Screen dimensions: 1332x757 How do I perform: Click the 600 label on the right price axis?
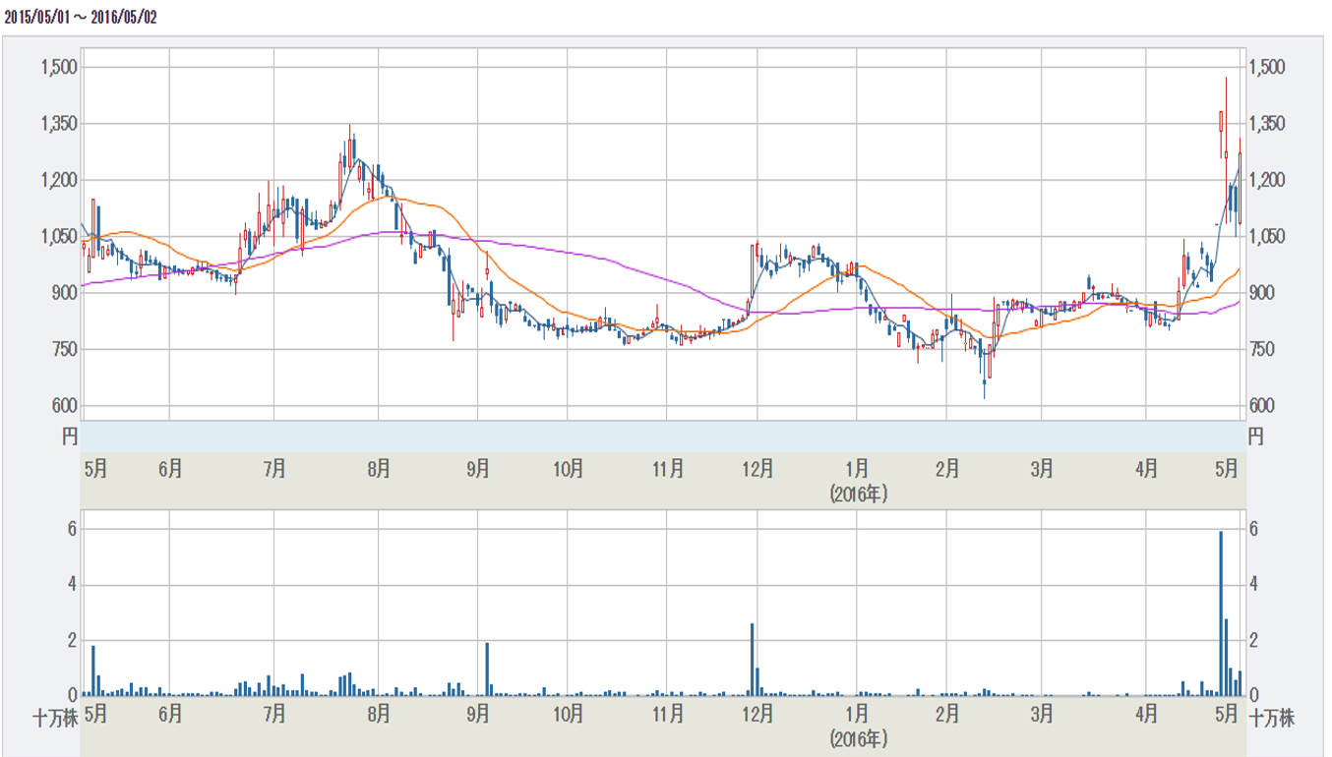click(x=1262, y=406)
